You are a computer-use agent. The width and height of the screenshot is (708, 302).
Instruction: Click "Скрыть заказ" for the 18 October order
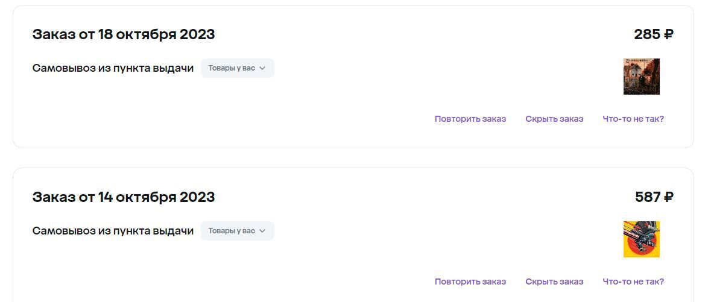[554, 119]
